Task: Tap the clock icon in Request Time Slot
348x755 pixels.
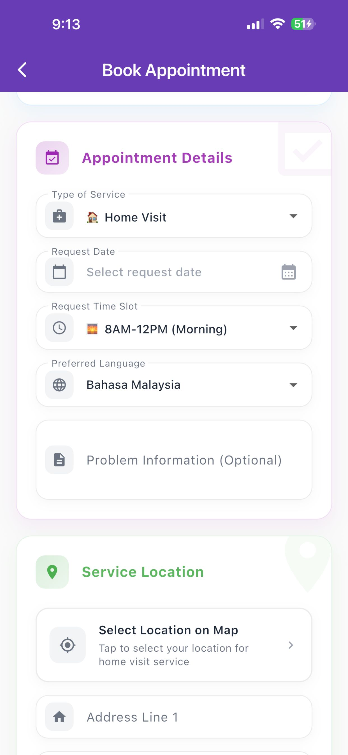Action: point(59,328)
